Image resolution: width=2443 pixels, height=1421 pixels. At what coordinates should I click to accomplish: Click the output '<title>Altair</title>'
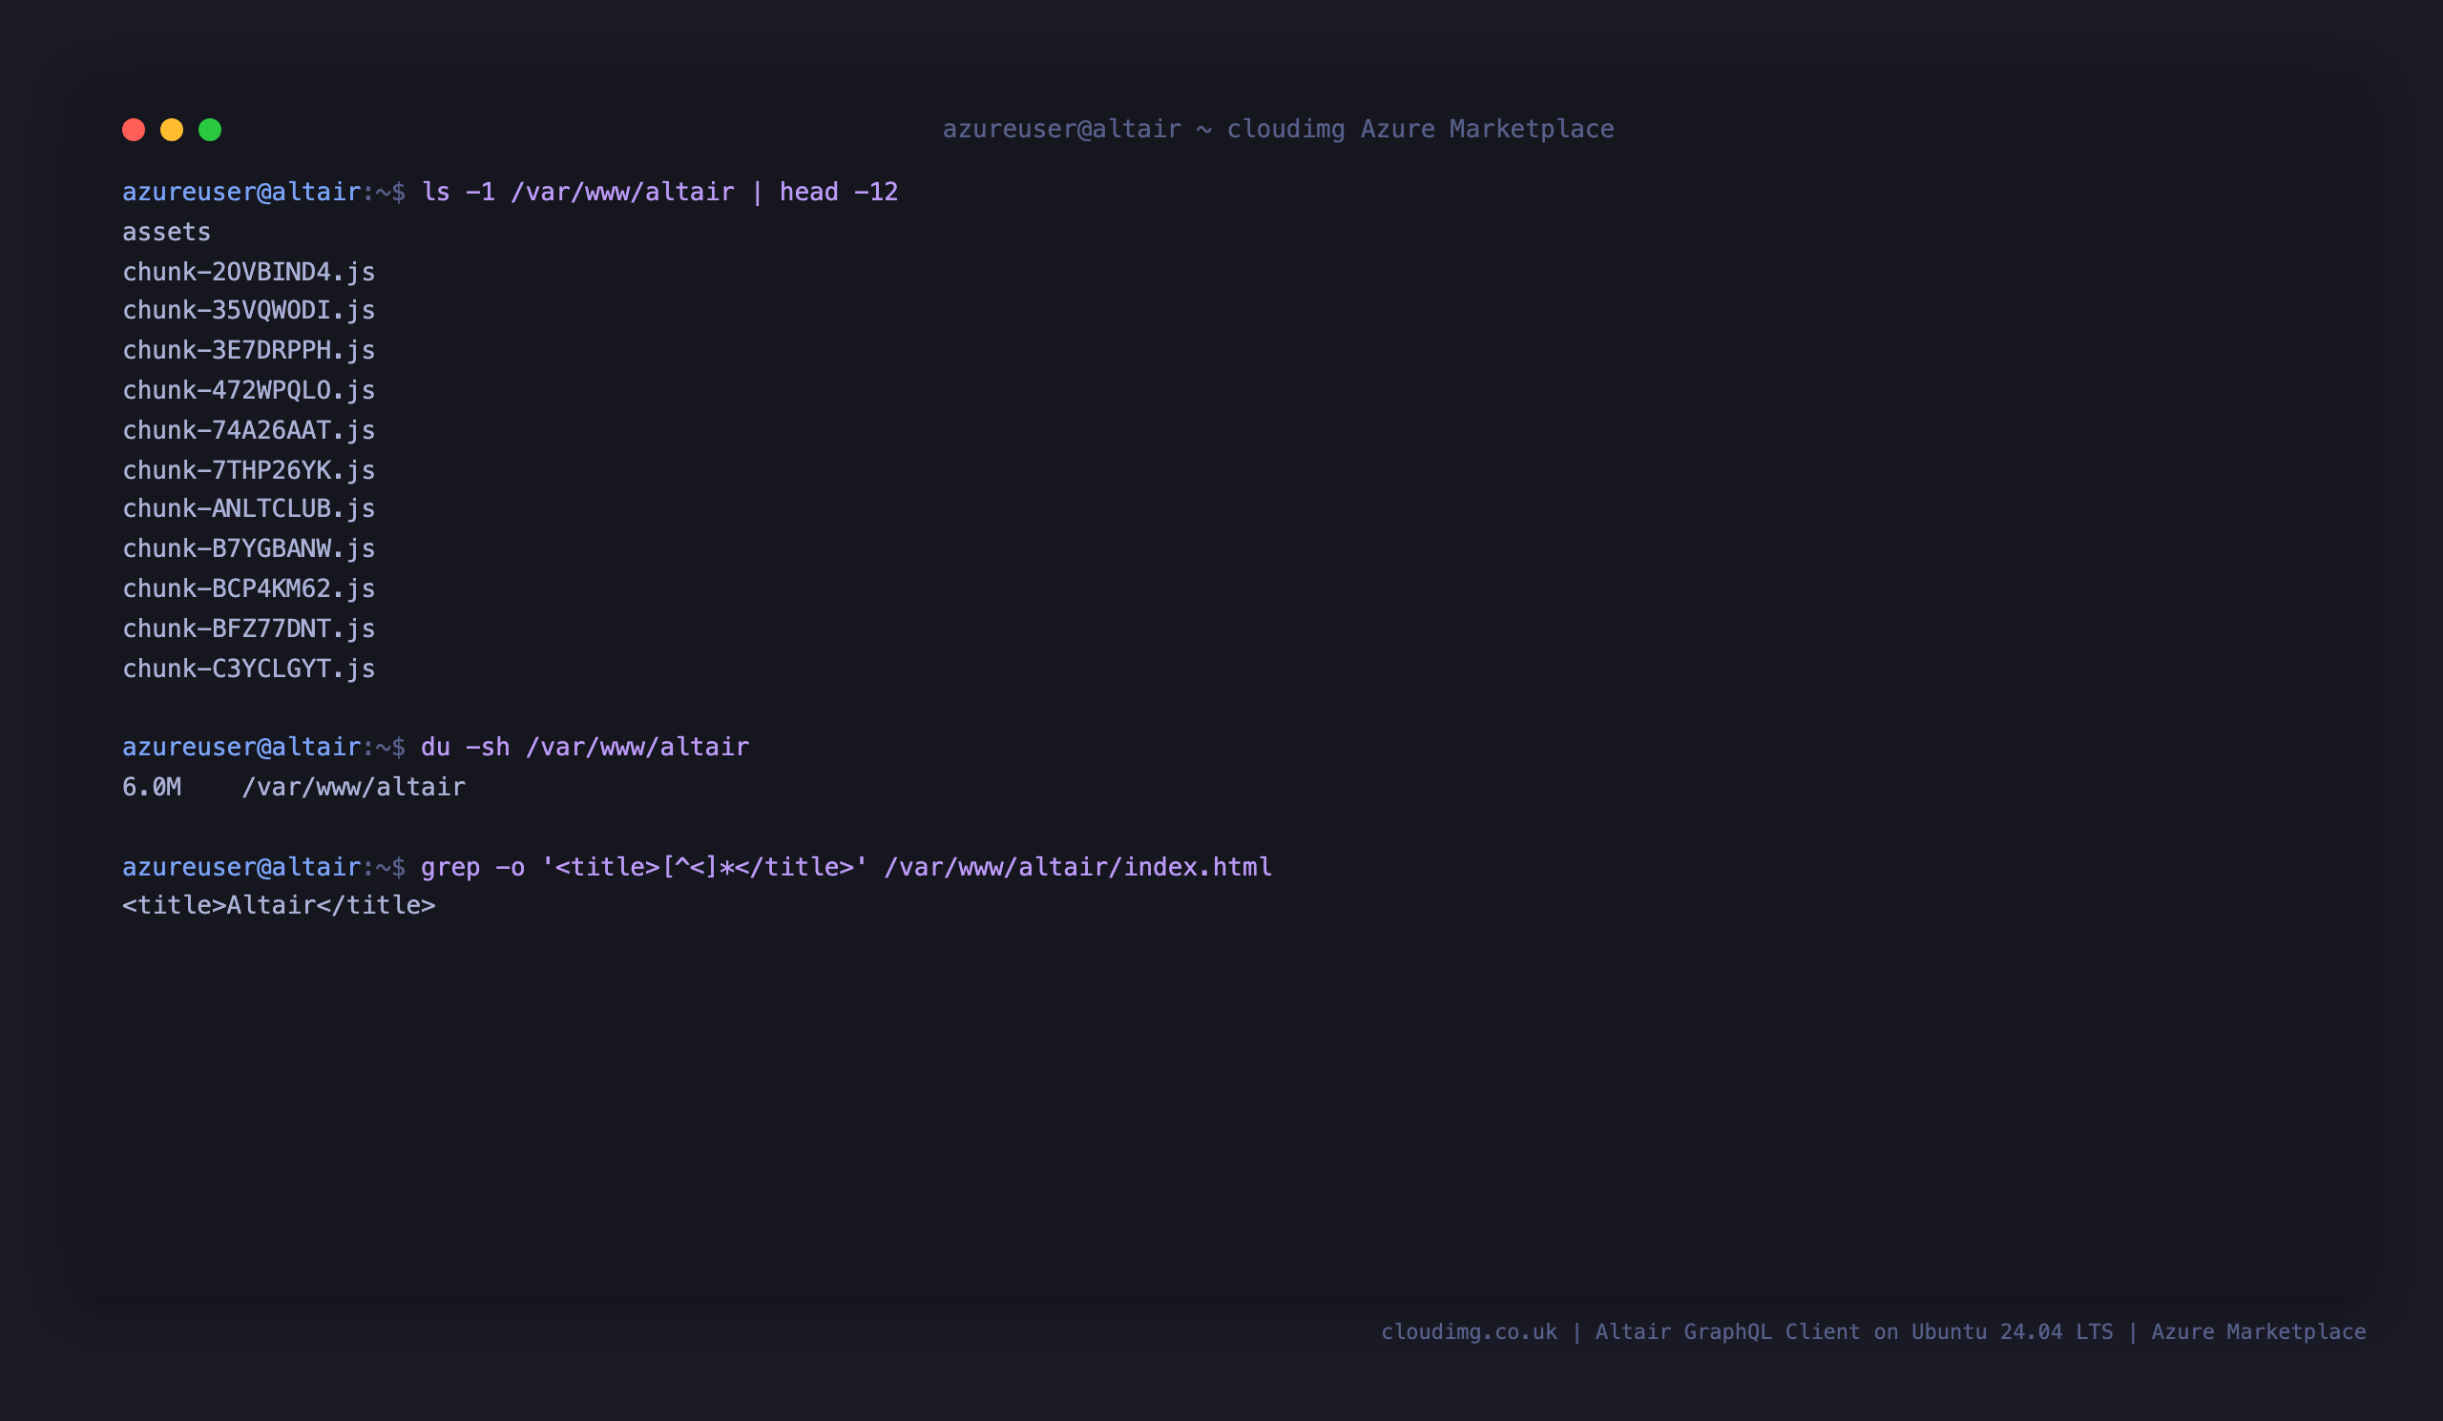click(280, 906)
